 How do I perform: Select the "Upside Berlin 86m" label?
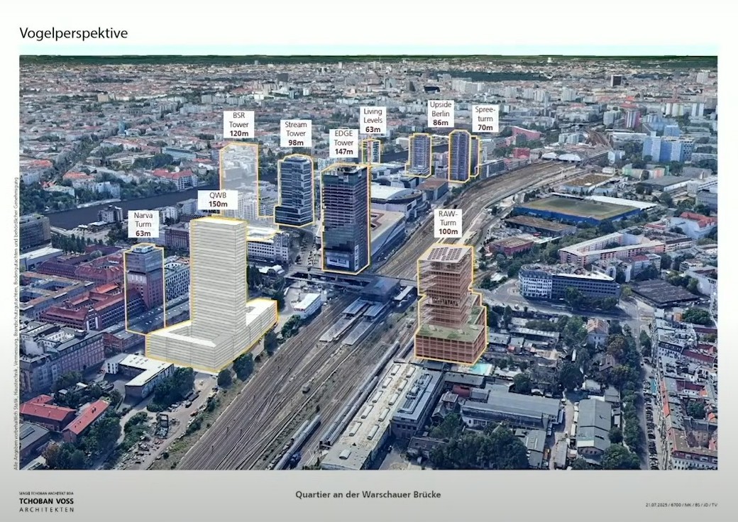point(441,113)
